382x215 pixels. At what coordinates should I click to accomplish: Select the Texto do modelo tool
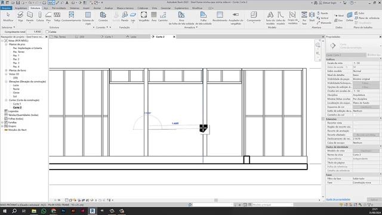click(270, 18)
